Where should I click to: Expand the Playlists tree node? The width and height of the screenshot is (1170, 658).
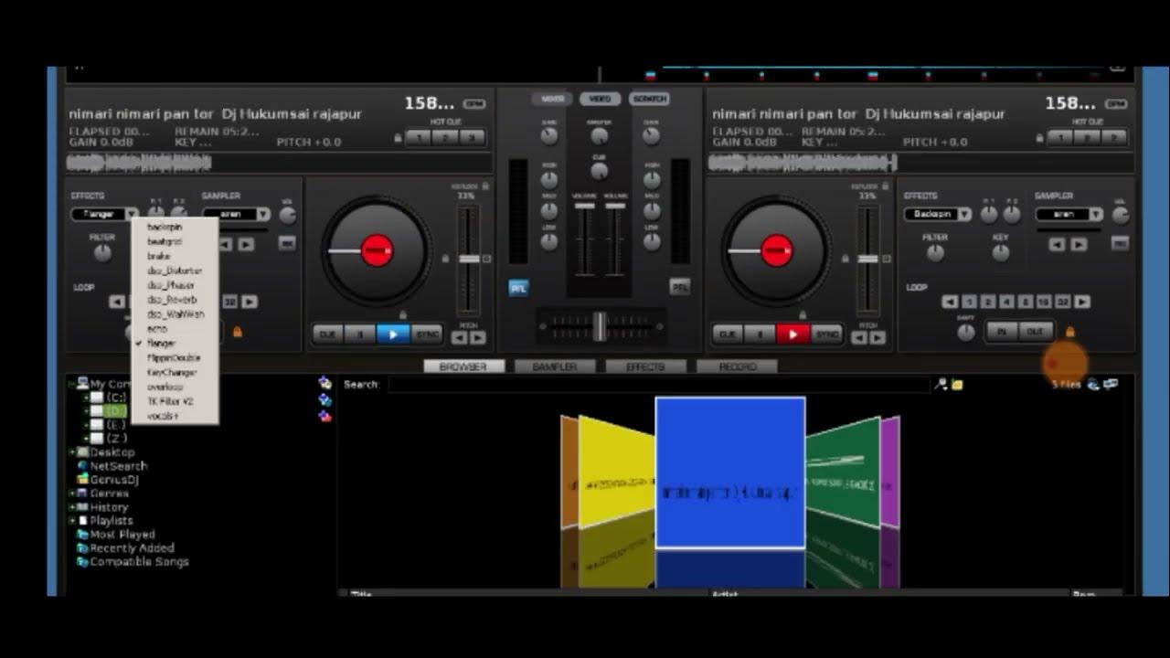(73, 521)
